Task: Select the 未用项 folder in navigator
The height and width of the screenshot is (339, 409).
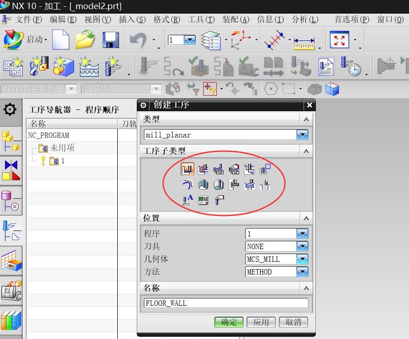Action: click(62, 148)
